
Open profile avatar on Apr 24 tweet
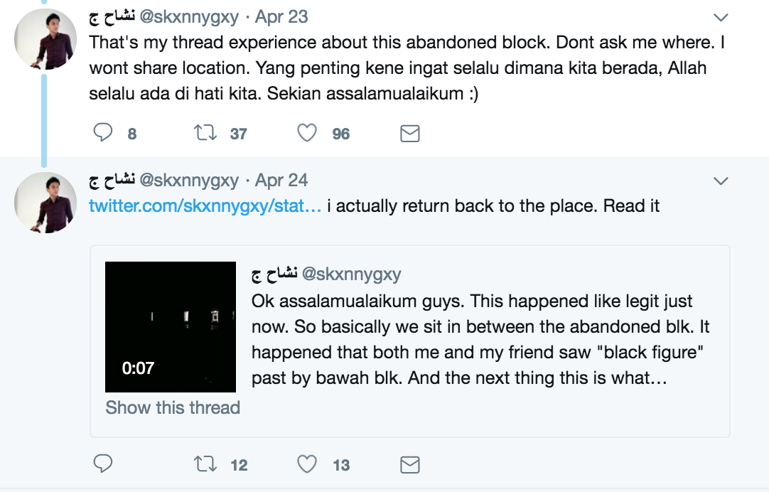[45, 203]
